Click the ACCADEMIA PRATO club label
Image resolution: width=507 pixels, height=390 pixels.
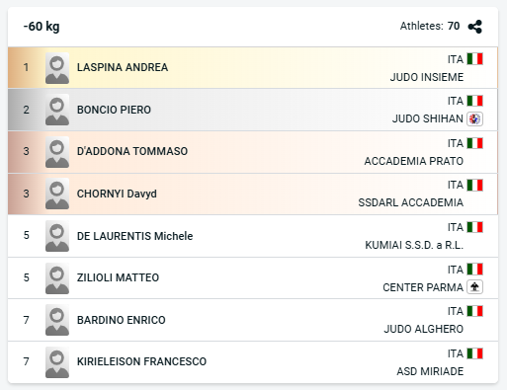[x=414, y=161]
